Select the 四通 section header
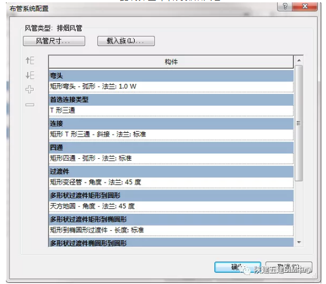This screenshot has height=284, width=326. point(171,148)
